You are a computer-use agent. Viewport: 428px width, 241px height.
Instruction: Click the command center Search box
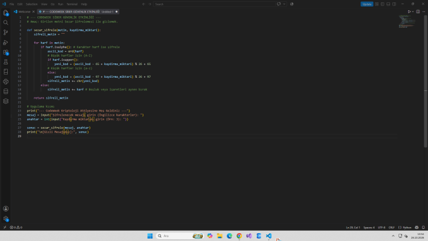214,4
